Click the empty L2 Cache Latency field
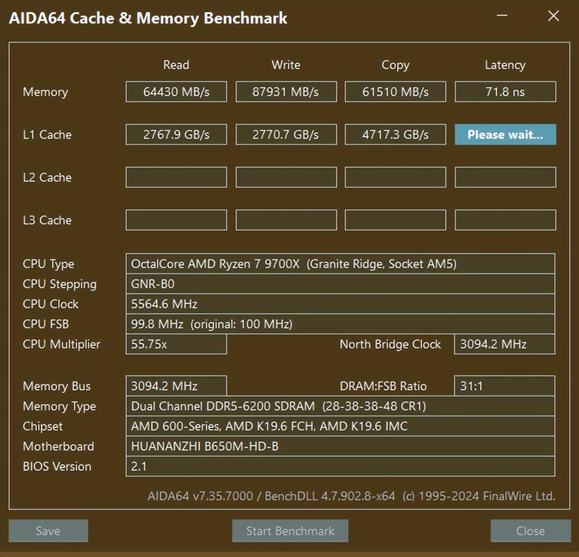 tap(505, 177)
